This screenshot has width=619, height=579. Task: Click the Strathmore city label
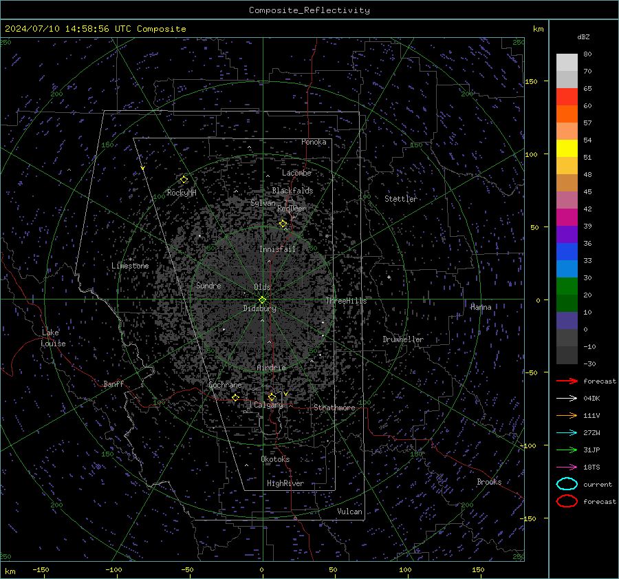click(334, 408)
